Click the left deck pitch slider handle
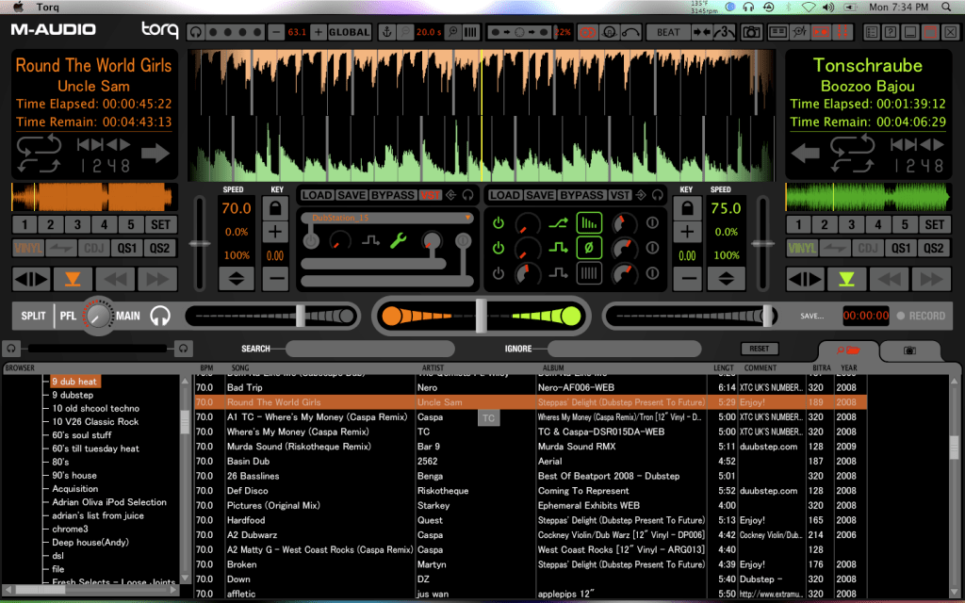Image resolution: width=965 pixels, height=603 pixels. click(x=200, y=244)
